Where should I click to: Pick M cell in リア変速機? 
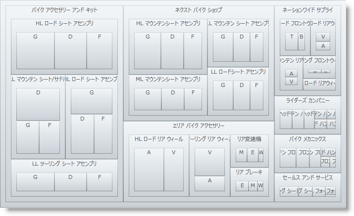(x=241, y=155)
